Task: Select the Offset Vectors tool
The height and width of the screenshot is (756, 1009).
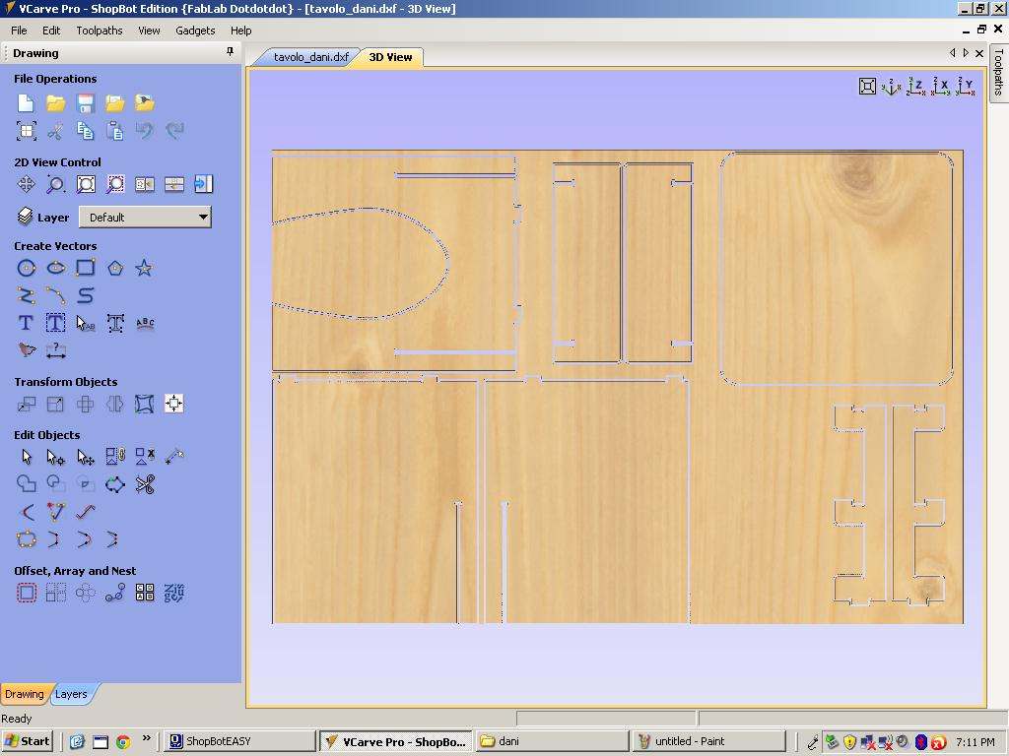Action: [x=27, y=592]
